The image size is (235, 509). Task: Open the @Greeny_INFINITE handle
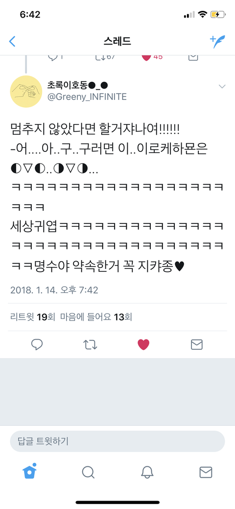point(87,97)
